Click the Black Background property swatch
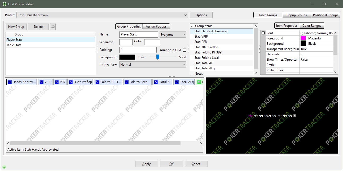The width and height of the screenshot is (343, 171). coord(303,44)
